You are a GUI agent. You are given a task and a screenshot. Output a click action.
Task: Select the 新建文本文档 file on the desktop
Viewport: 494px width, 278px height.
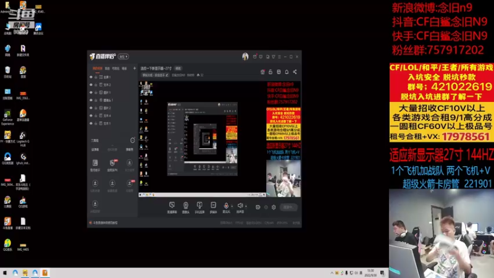pyautogui.click(x=23, y=223)
